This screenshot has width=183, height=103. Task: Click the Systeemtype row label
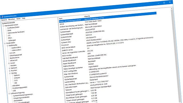65,40
